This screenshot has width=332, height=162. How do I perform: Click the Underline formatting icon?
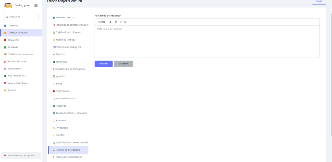pos(125,22)
